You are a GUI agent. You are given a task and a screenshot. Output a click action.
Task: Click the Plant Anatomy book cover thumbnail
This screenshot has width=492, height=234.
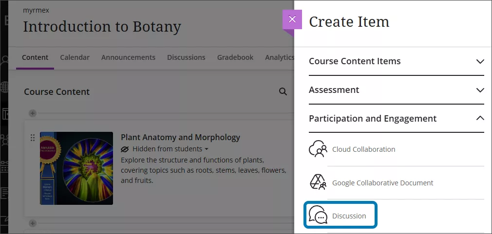76,168
